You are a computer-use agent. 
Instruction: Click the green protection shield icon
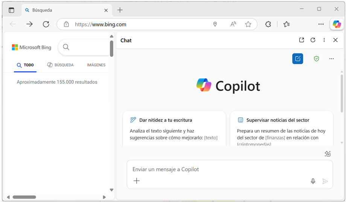click(x=316, y=59)
